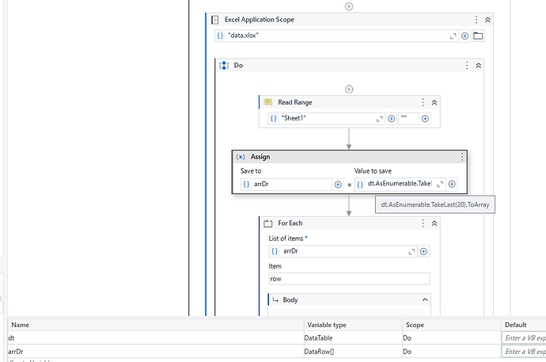Click plus button next to the Sheet1 field
Image resolution: width=546 pixels, height=362 pixels.
tap(391, 119)
